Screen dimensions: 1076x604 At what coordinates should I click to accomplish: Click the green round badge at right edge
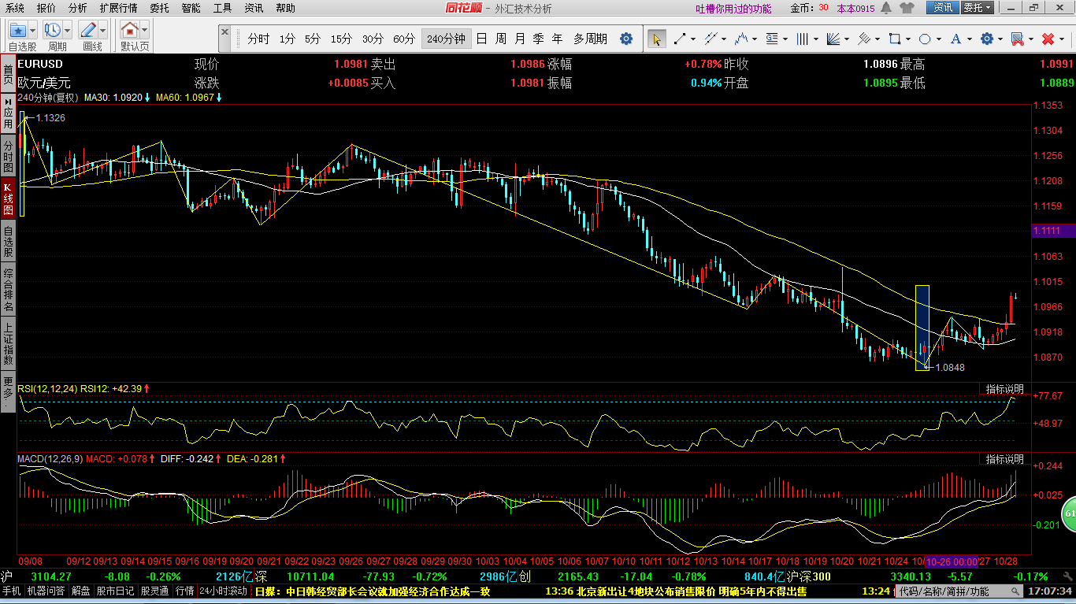[1070, 513]
